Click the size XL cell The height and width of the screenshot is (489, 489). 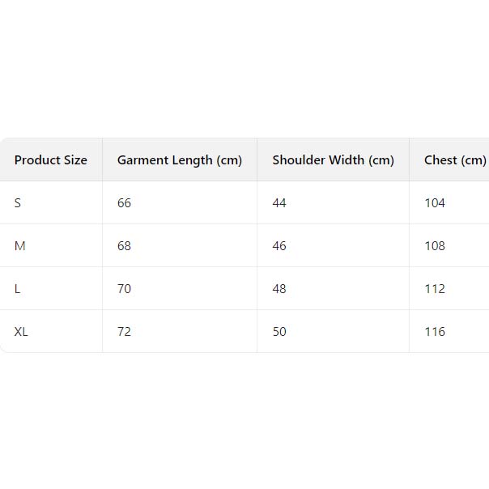(21, 332)
